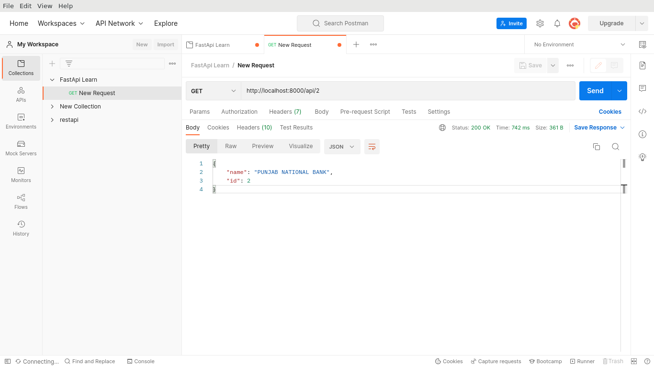Image resolution: width=654 pixels, height=367 pixels.
Task: Open the Mock Servers sidebar panel
Action: pyautogui.click(x=21, y=148)
